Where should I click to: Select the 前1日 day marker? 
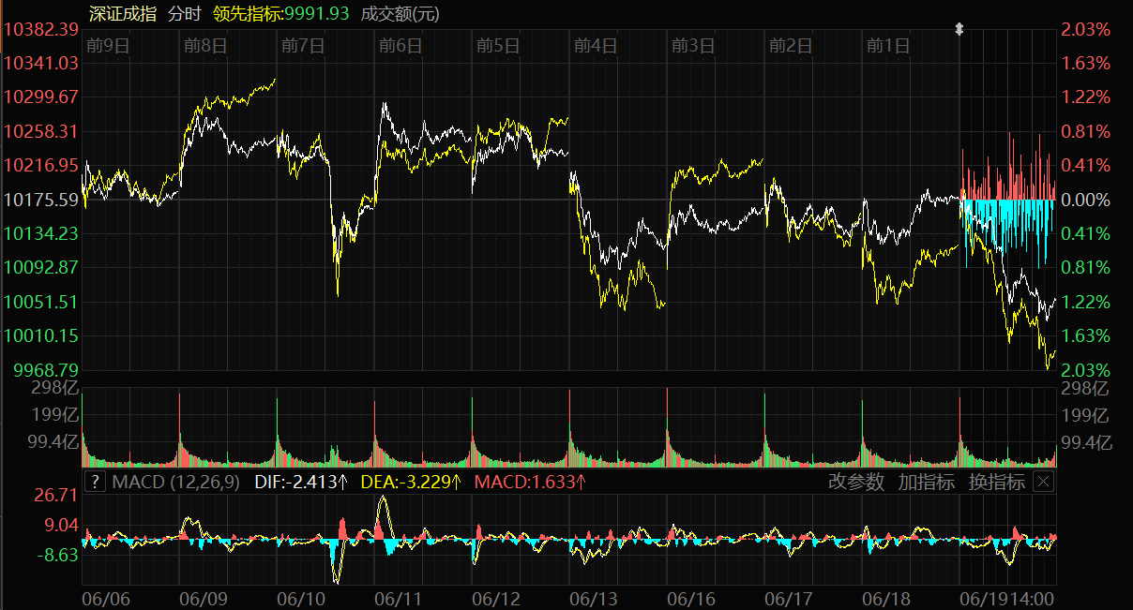pyautogui.click(x=887, y=45)
